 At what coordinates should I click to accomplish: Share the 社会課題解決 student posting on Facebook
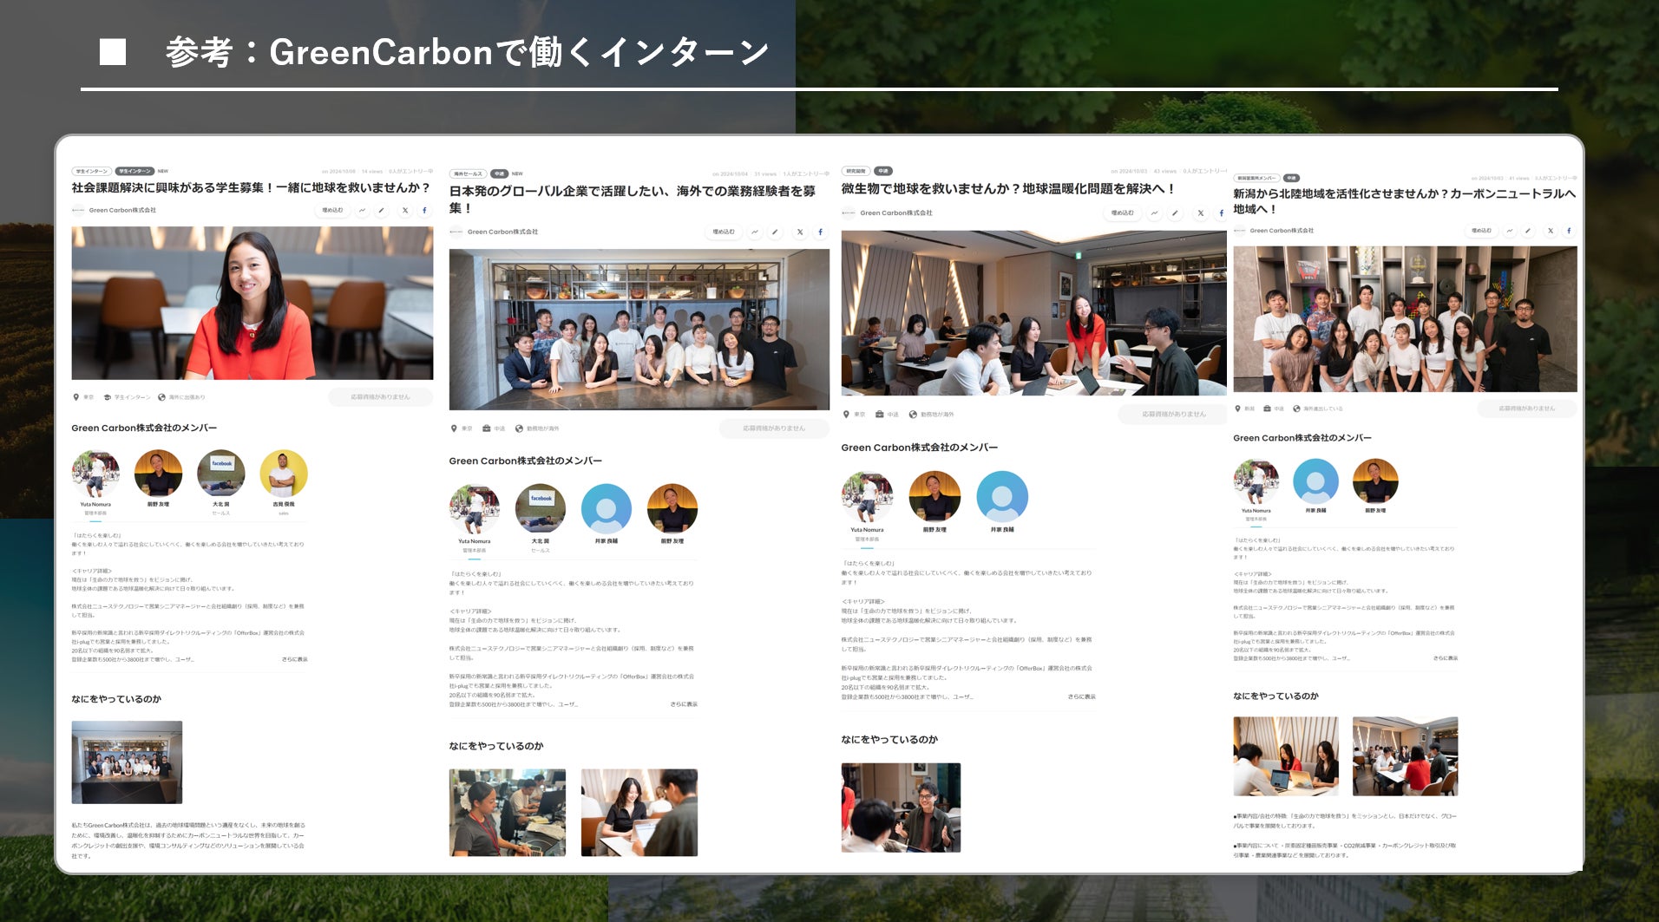click(424, 211)
